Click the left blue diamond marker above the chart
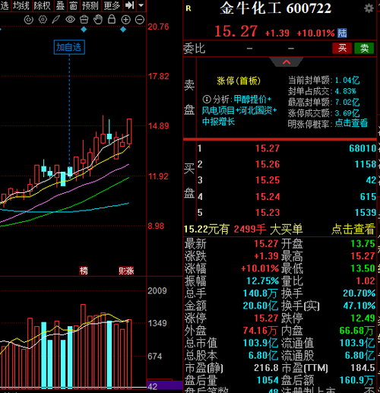380x393 pixels. pyautogui.click(x=84, y=30)
